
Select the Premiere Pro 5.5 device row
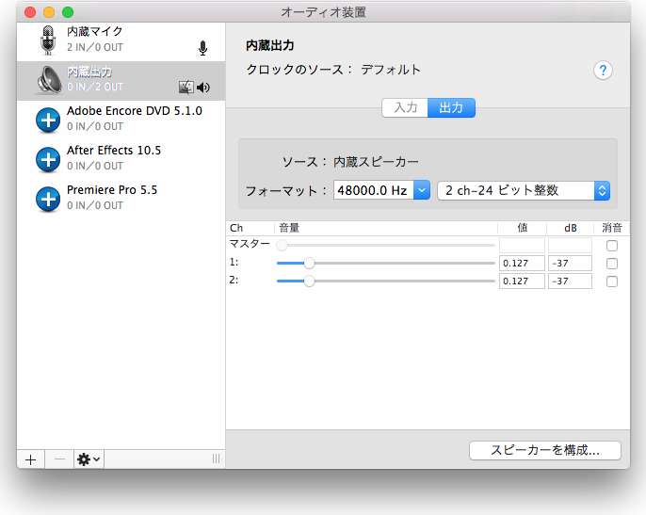[x=121, y=199]
